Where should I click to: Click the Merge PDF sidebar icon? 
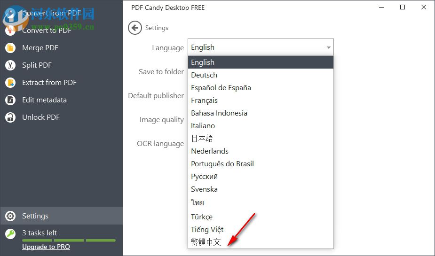(10, 48)
